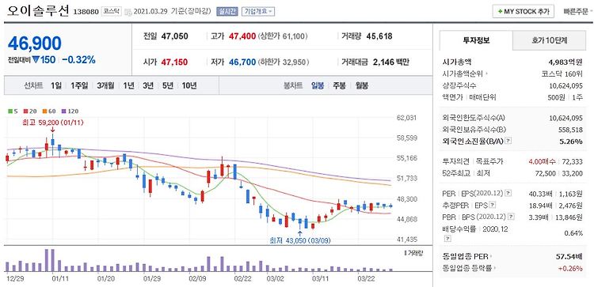The image size is (594, 287).
Task: Open the help icon next to PBR BPS(2020.12)
Action: [x=512, y=217]
